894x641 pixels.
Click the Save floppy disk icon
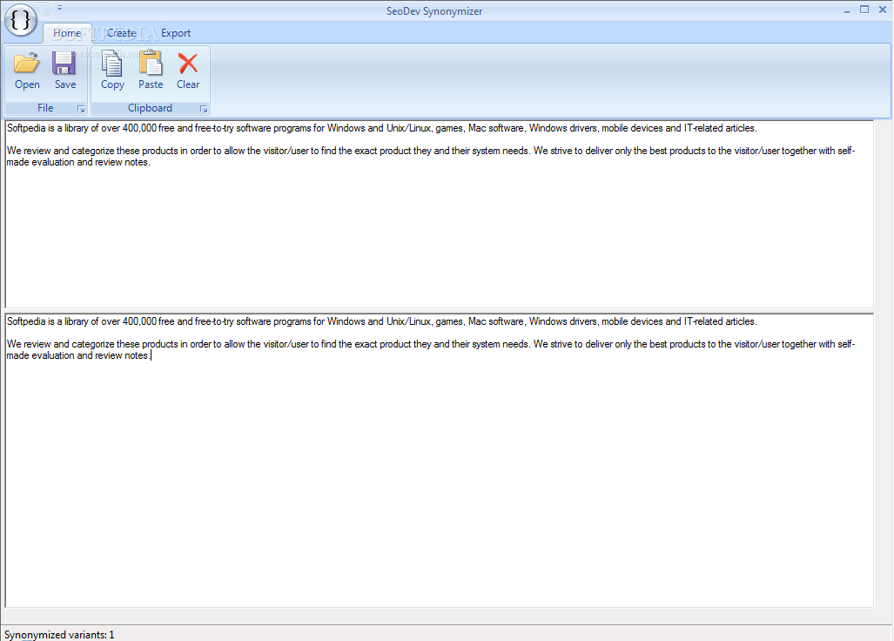click(64, 64)
